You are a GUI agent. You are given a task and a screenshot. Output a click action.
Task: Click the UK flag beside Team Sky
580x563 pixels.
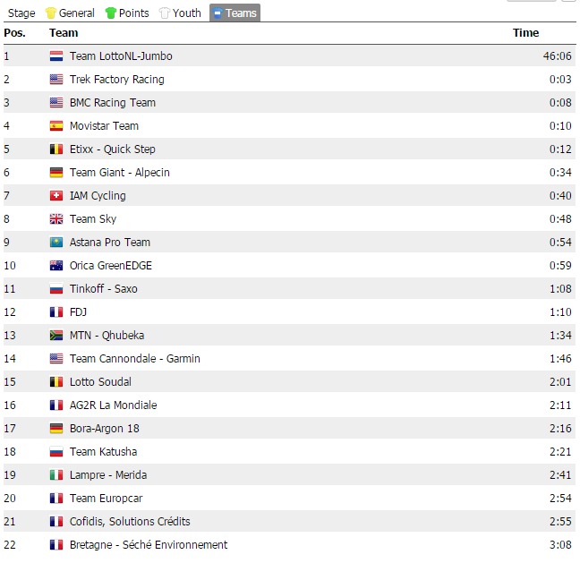[x=56, y=219]
